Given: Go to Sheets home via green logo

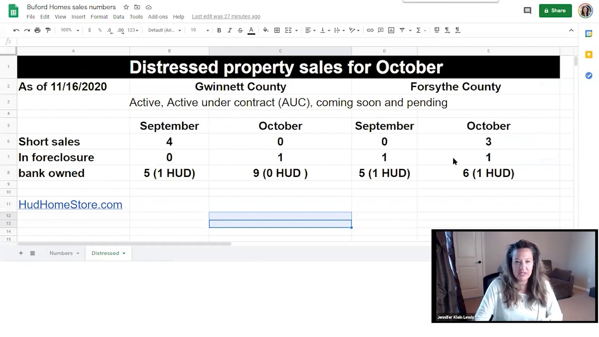Looking at the screenshot, I should click(x=13, y=11).
